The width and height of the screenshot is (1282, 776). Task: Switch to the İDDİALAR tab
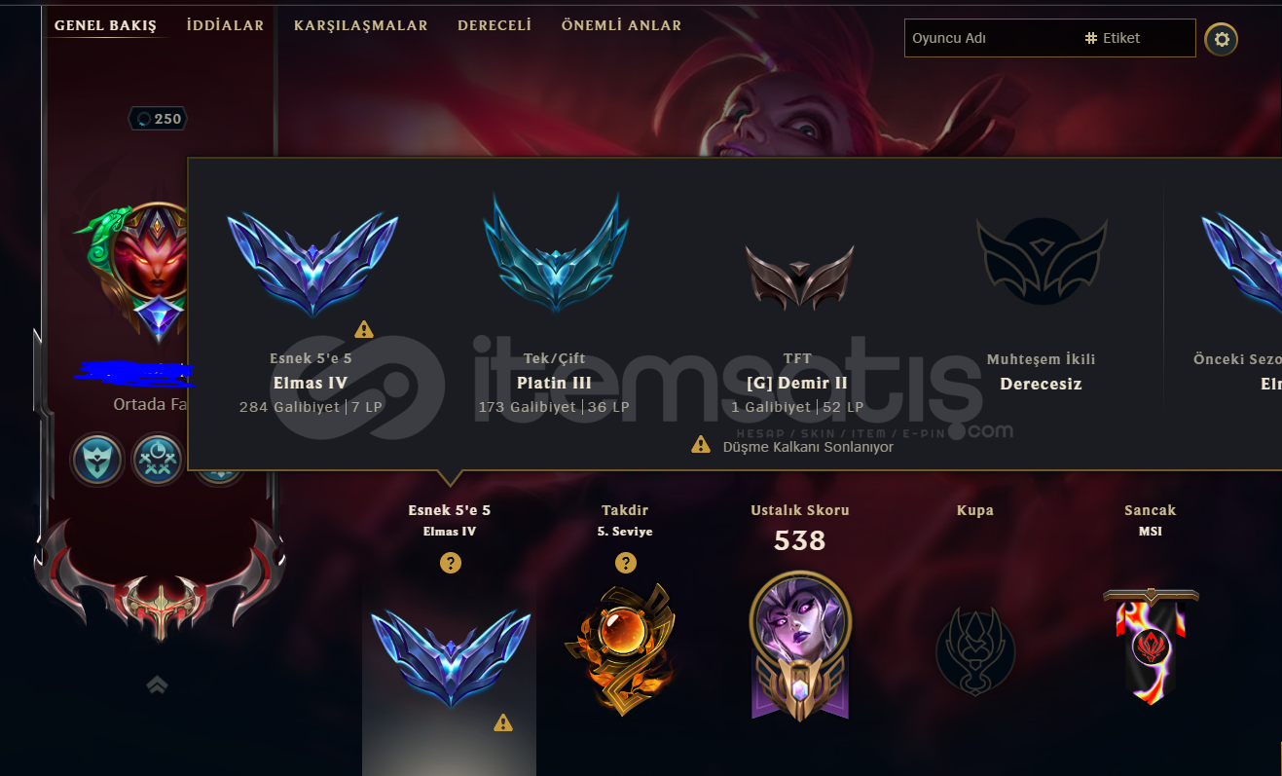225,25
